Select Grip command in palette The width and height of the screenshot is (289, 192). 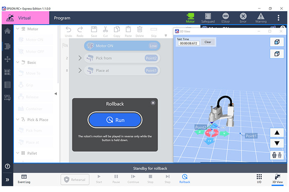[x=34, y=85]
